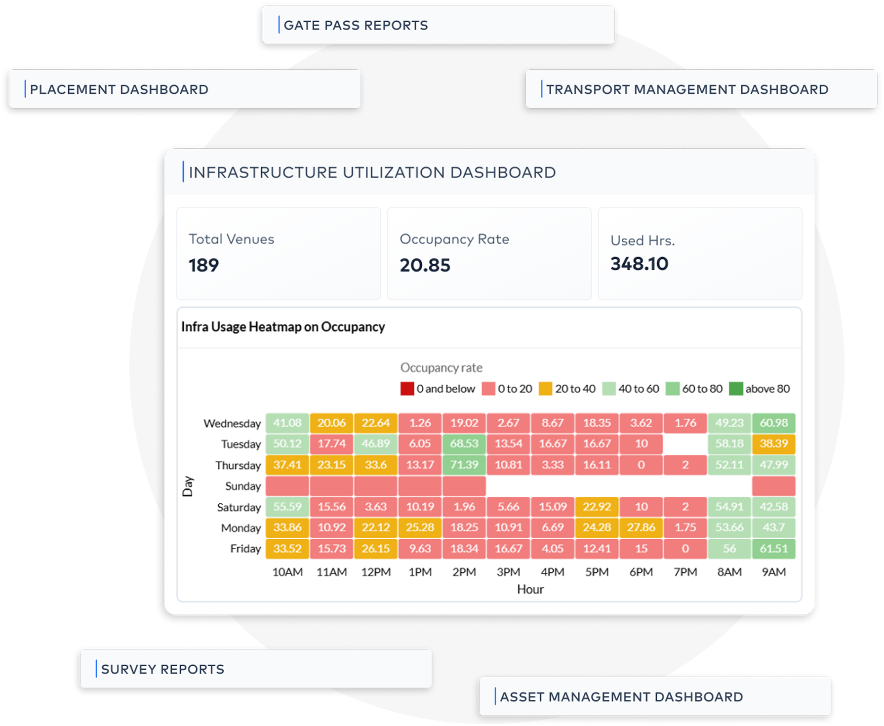Click the Total Venues 189 tile
This screenshot has width=884, height=726.
pos(279,253)
